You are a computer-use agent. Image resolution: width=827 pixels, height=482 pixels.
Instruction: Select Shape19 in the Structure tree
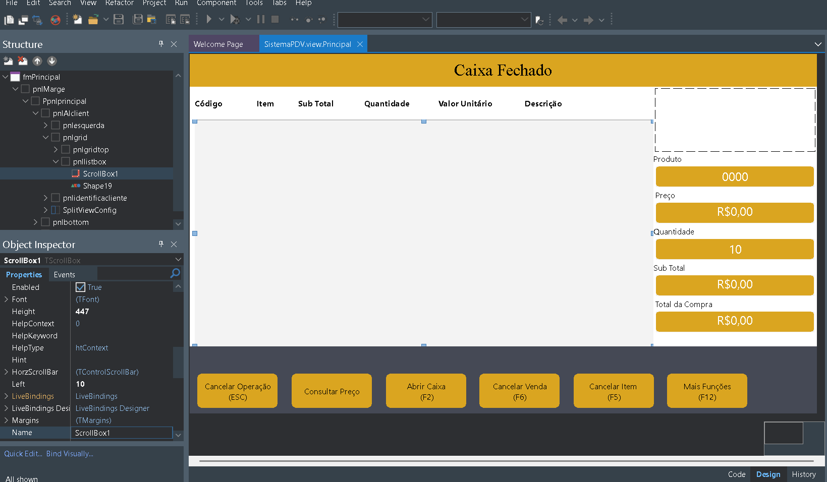[x=97, y=186]
